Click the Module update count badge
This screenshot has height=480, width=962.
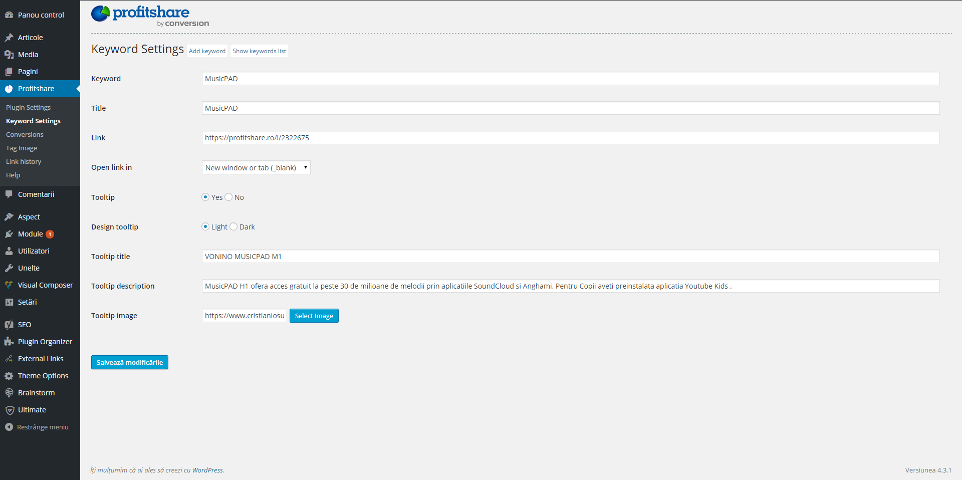50,234
